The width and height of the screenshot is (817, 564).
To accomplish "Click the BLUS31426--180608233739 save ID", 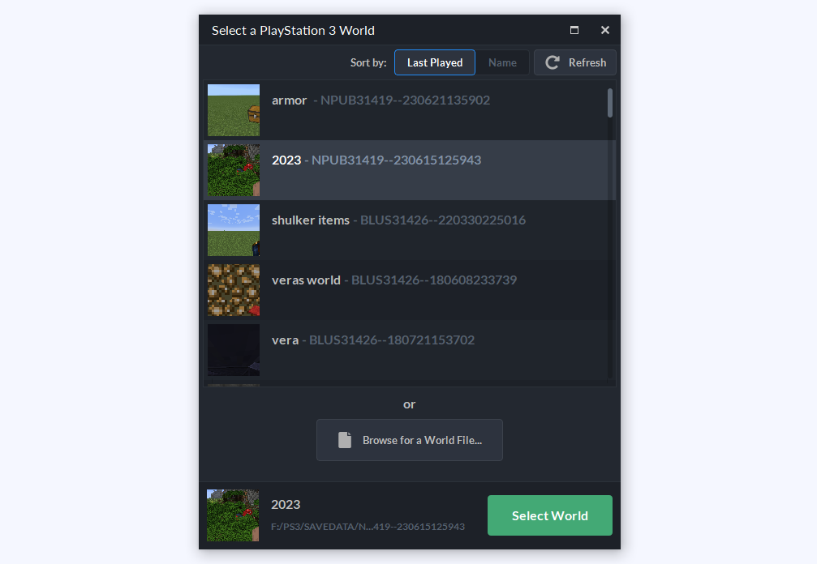I will coord(434,280).
